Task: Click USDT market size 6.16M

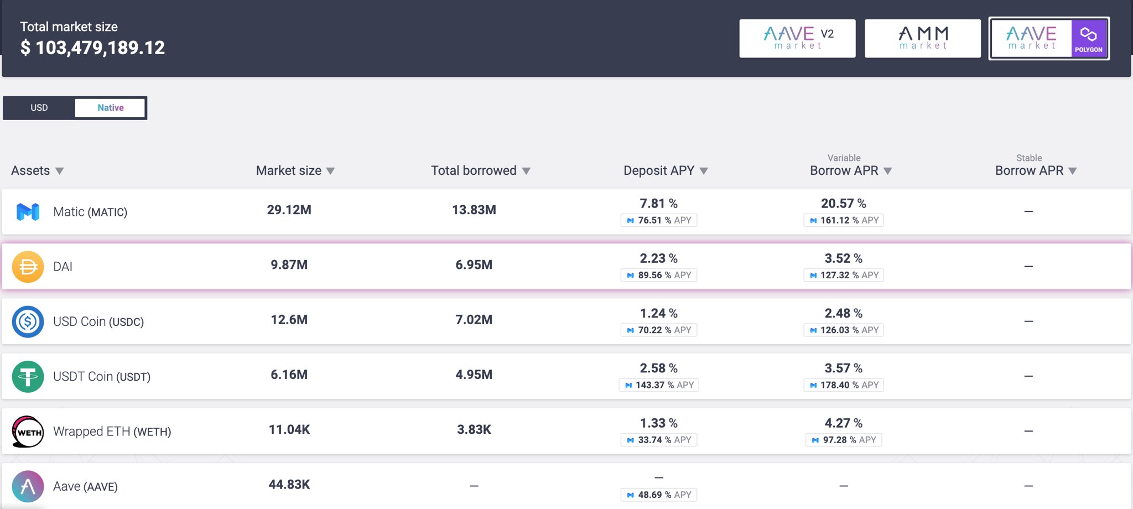Action: pos(289,375)
